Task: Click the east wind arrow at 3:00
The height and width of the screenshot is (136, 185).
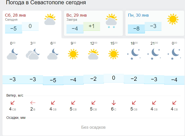Action: pos(33,103)
